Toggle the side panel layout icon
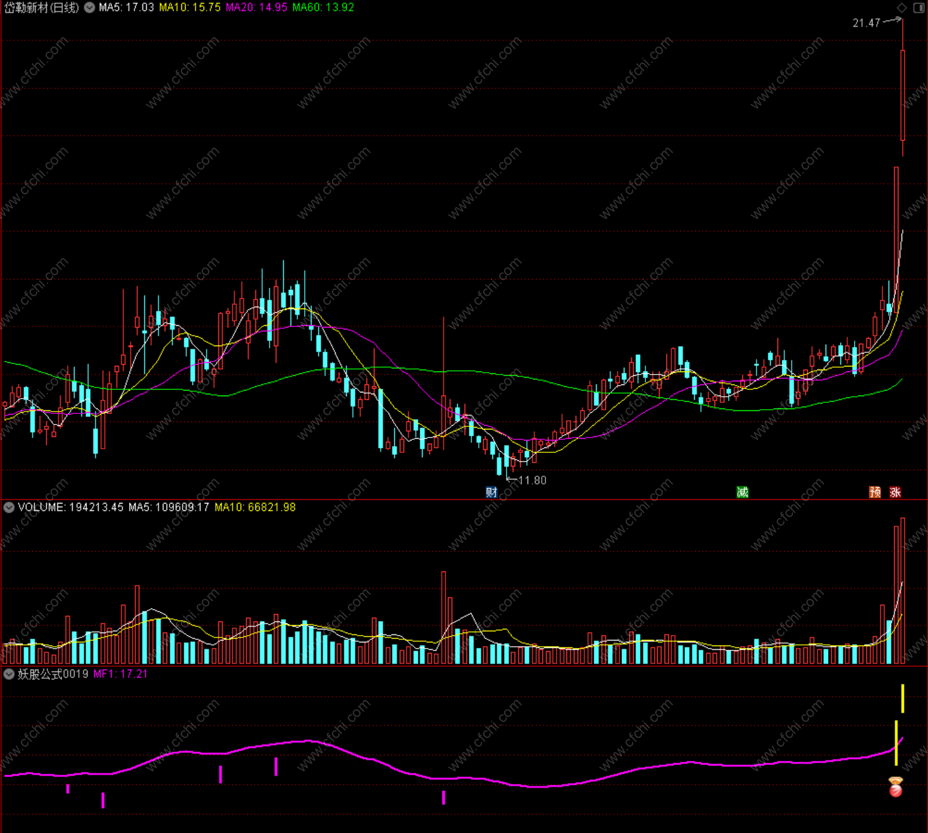Image resolution: width=928 pixels, height=833 pixels. point(919,7)
